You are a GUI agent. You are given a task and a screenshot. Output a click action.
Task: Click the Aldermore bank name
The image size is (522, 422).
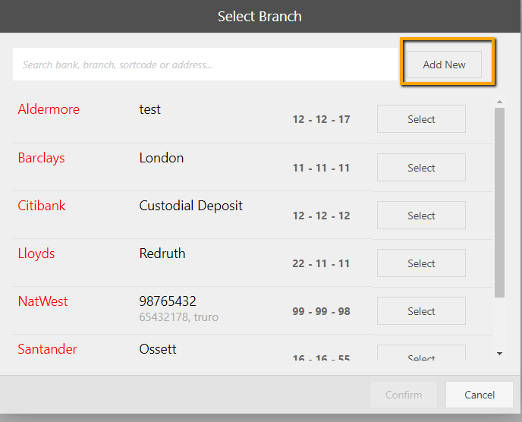click(x=49, y=109)
